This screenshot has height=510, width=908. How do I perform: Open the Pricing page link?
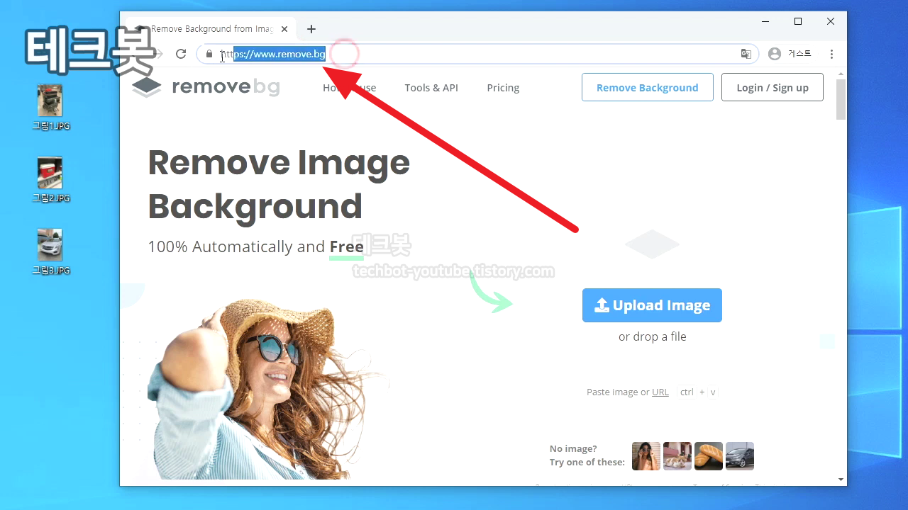click(503, 88)
